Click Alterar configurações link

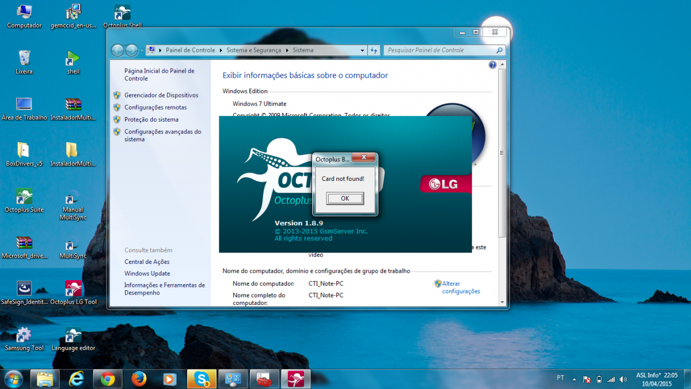point(461,288)
